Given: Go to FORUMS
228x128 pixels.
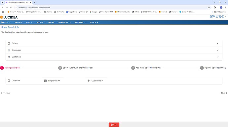Looking at the screenshot, I should [50, 22].
